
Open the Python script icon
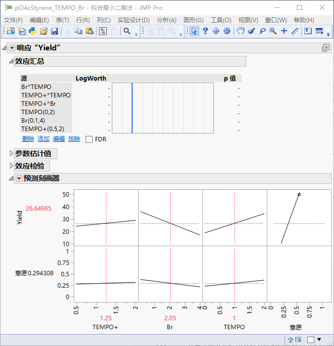[x=33, y=31]
